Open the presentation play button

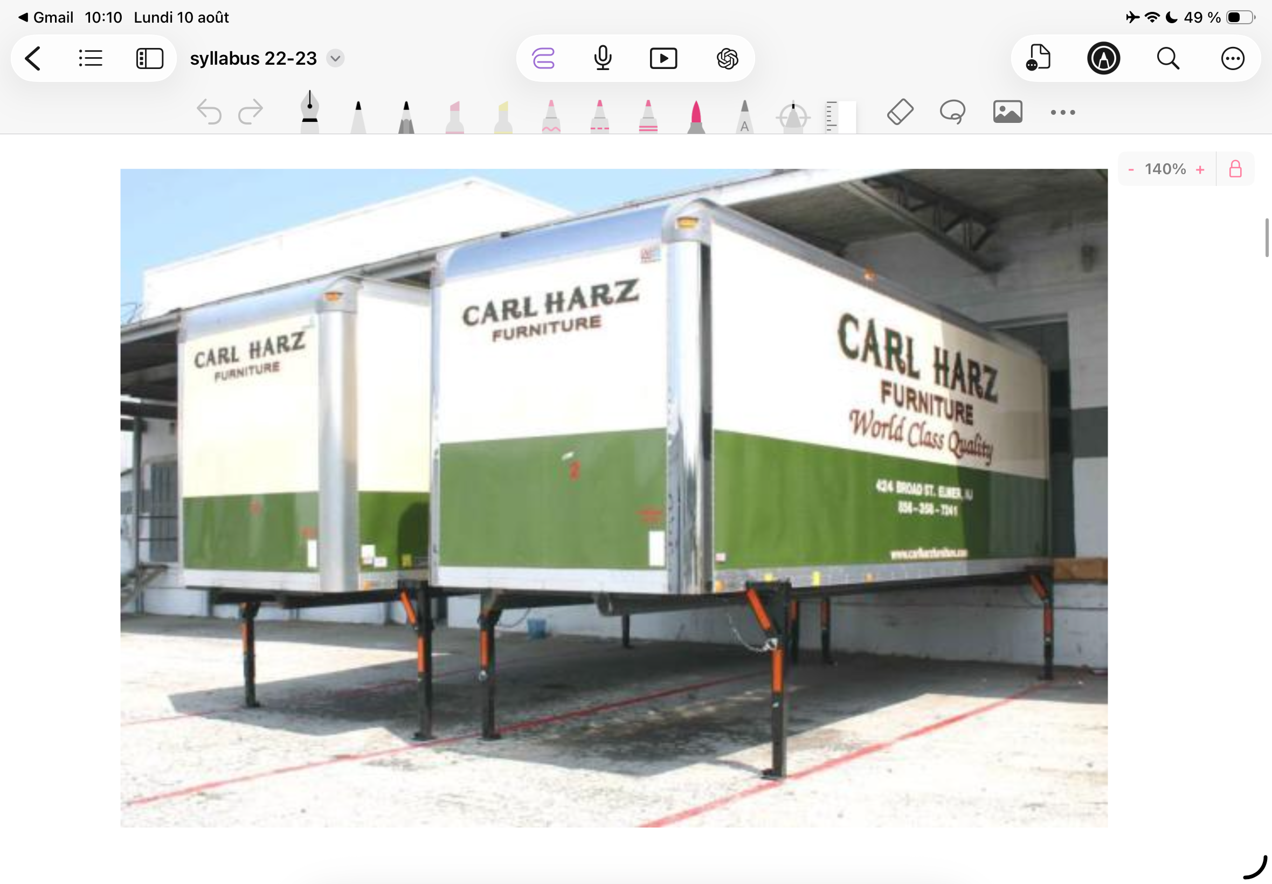tap(663, 58)
